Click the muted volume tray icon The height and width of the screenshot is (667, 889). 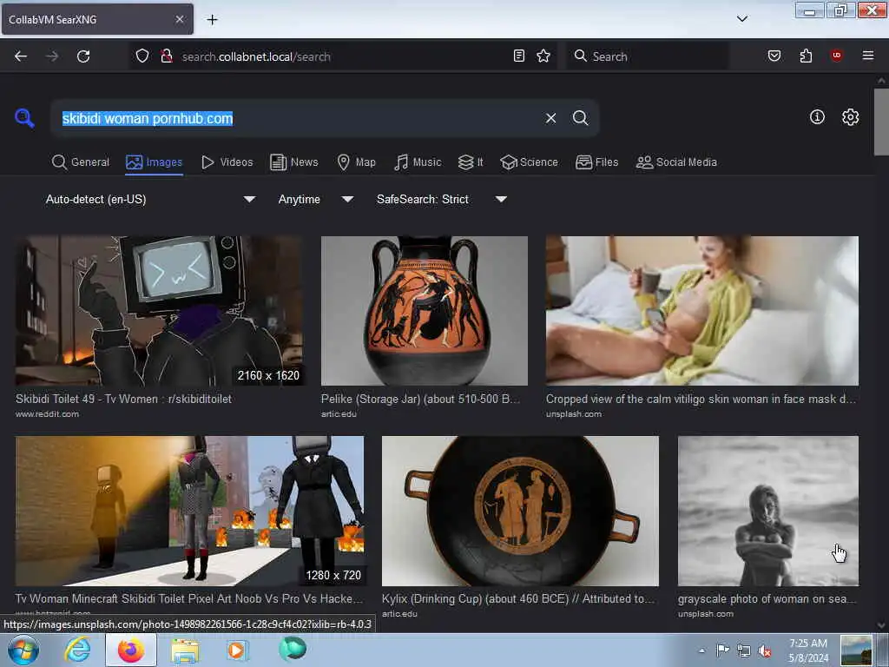766,650
